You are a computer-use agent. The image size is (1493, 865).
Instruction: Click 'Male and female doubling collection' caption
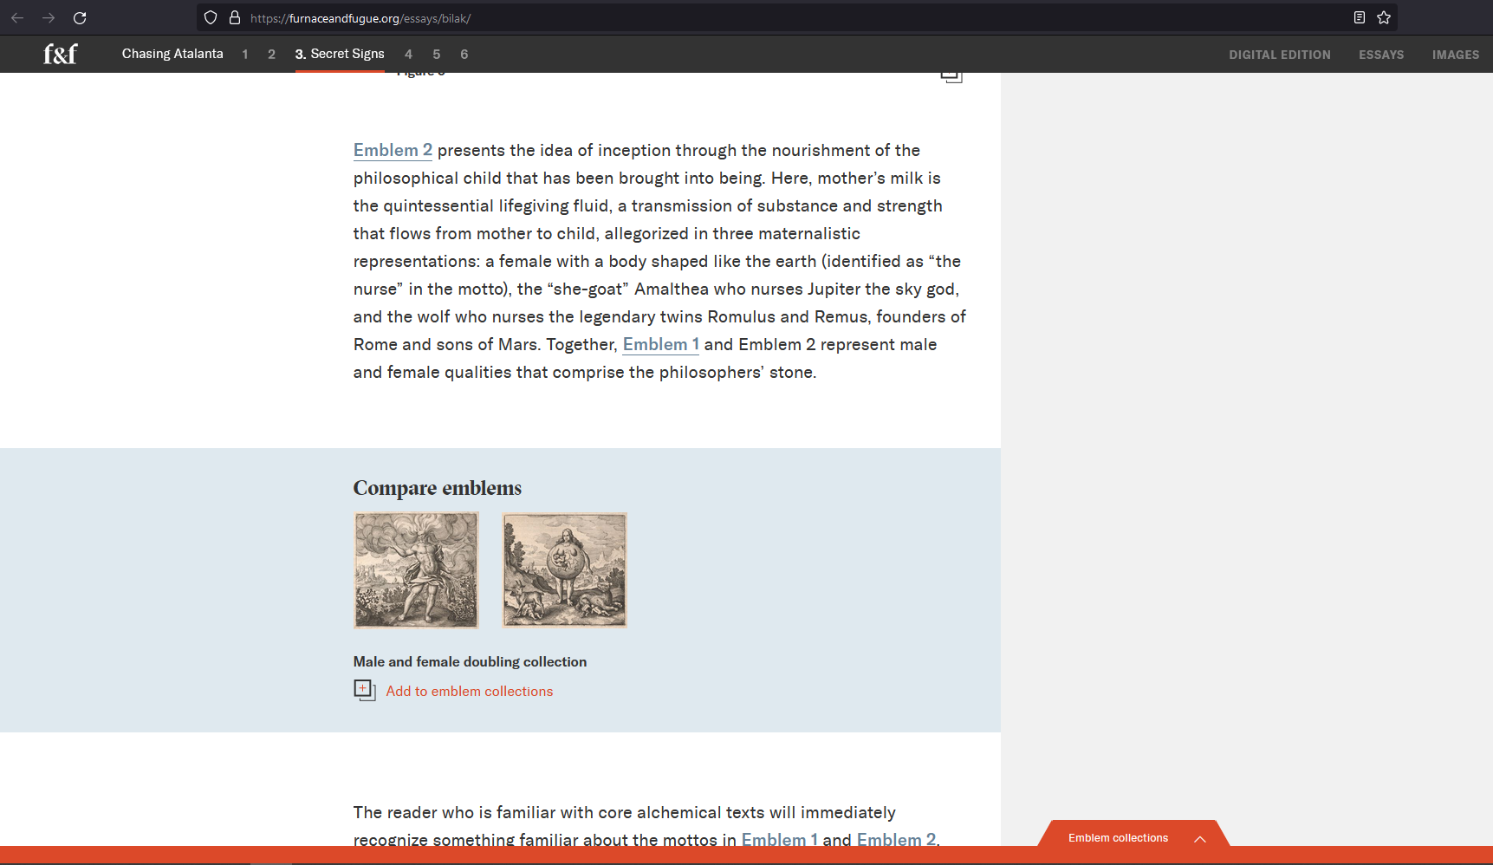(x=470, y=661)
